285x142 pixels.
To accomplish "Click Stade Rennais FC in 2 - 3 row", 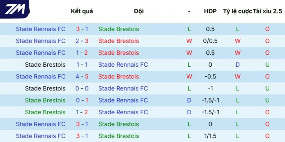I will [x=41, y=41].
